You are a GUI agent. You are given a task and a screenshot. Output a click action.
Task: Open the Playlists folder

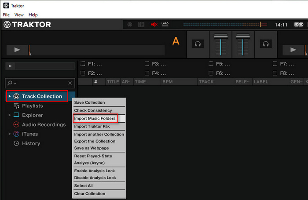click(33, 106)
